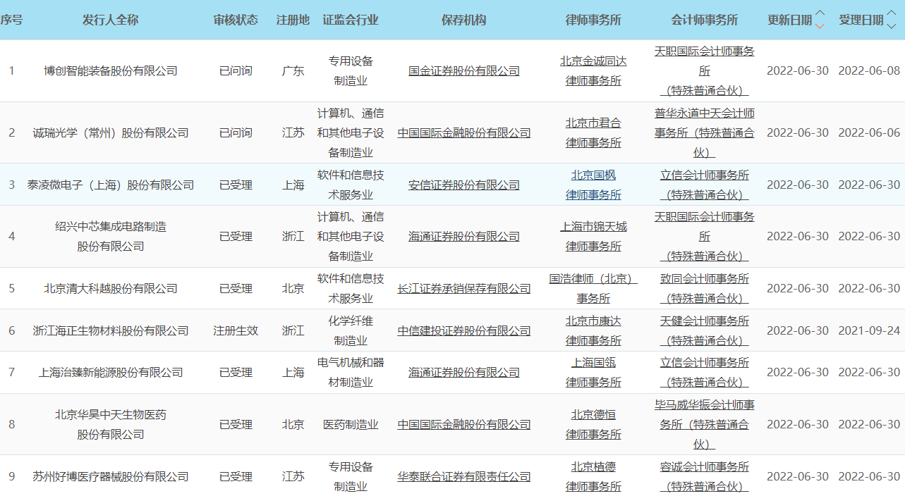The image size is (905, 496).
Task: Select issuer 博创智能装备股份有限公司
Action: tap(111, 71)
